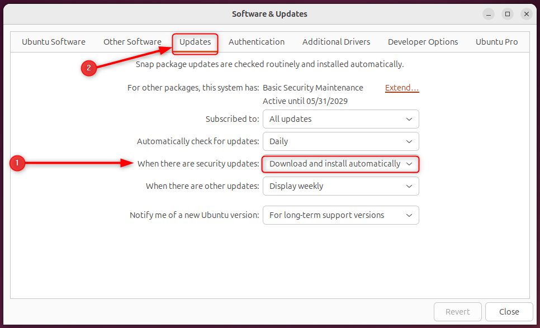Screen dimensions: 540x328
Task: Open the 'Subscribed to' dropdown
Action: click(340, 119)
